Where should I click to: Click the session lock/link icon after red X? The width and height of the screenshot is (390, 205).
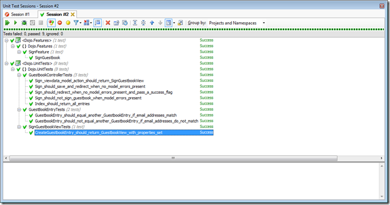pyautogui.click(x=116, y=23)
